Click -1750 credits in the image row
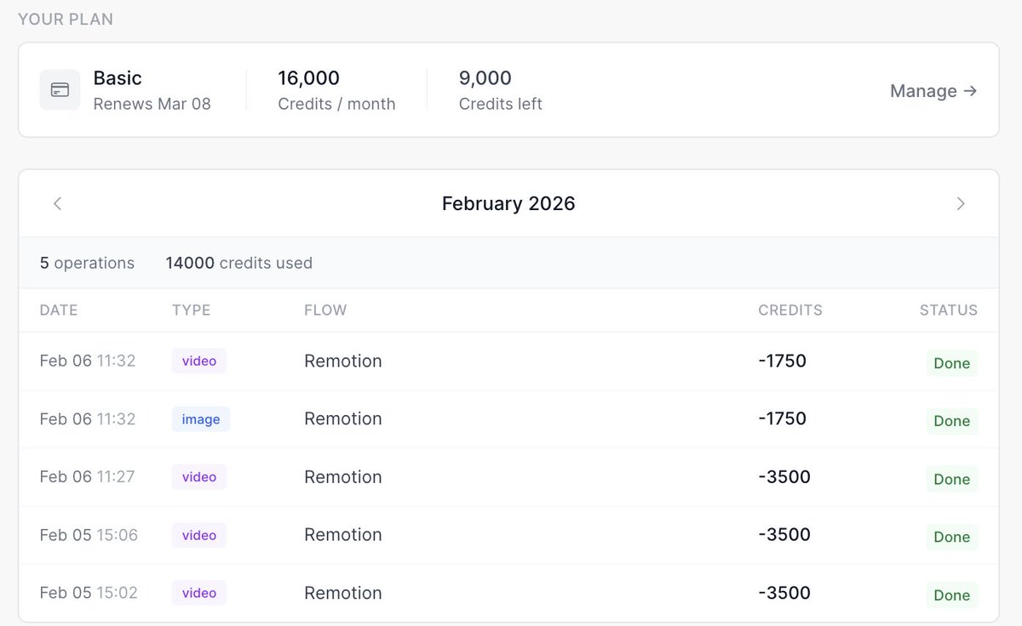Viewport: 1022px width, 626px height. (x=782, y=418)
